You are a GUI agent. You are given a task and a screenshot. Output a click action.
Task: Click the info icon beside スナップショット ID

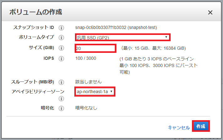point(61,28)
